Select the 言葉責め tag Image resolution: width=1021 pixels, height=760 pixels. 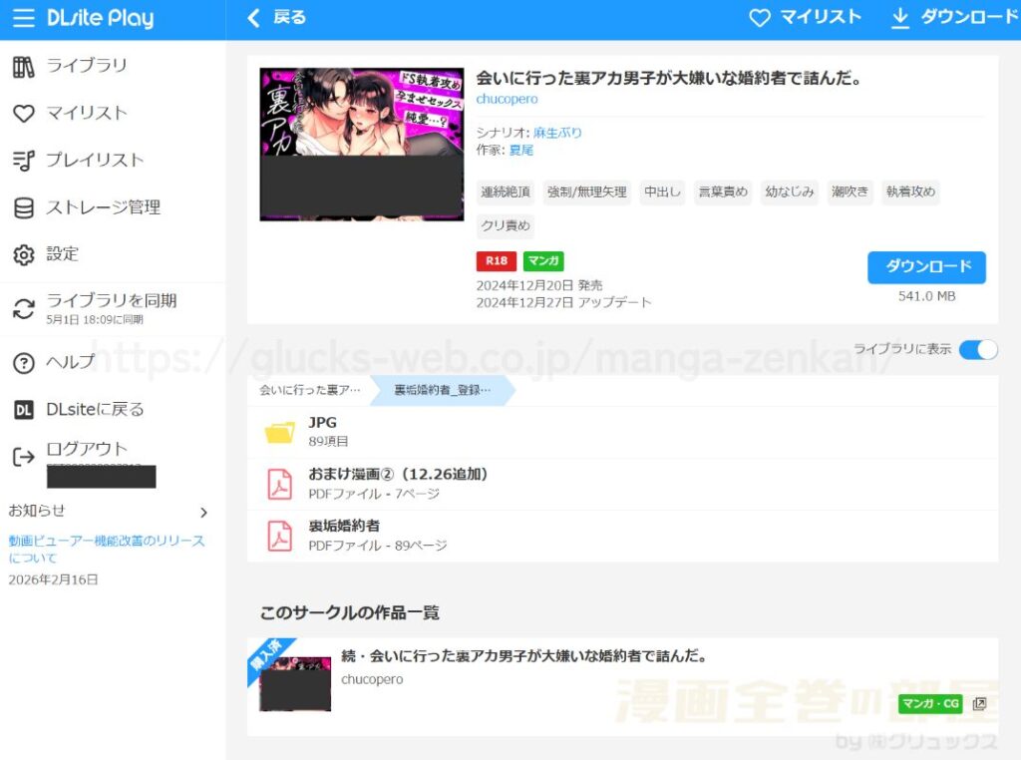723,192
